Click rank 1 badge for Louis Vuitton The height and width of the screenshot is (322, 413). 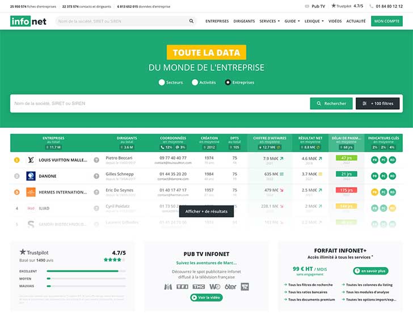tap(17, 160)
